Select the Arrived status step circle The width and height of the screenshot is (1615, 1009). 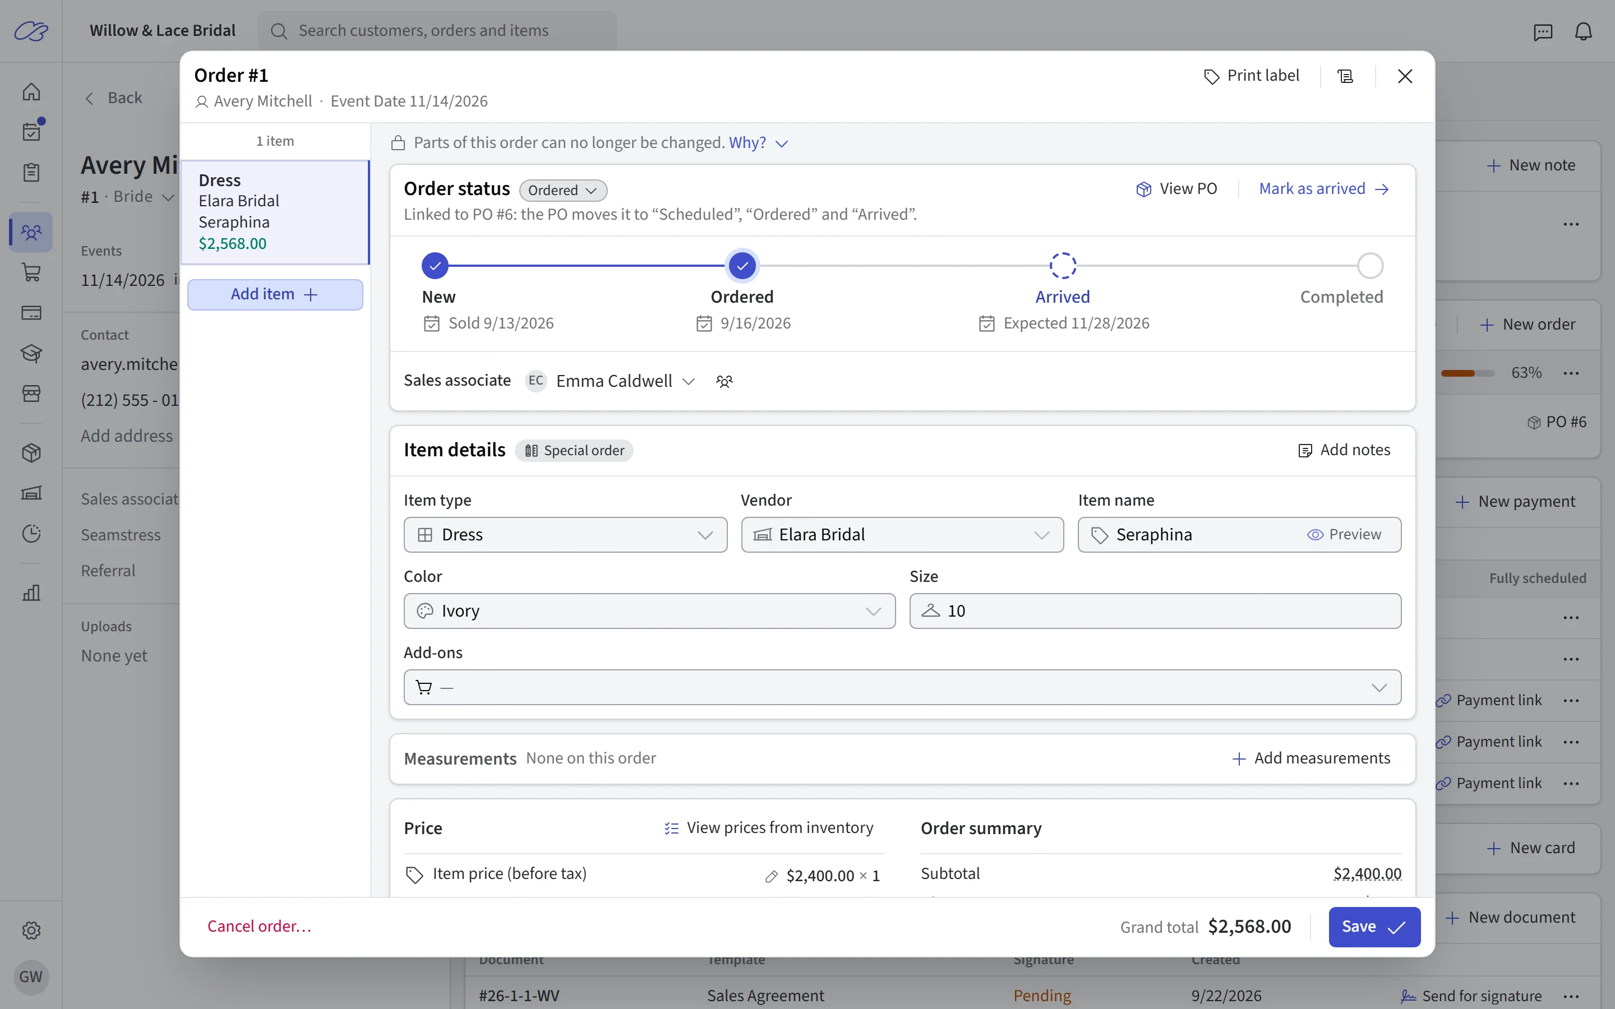click(x=1063, y=266)
